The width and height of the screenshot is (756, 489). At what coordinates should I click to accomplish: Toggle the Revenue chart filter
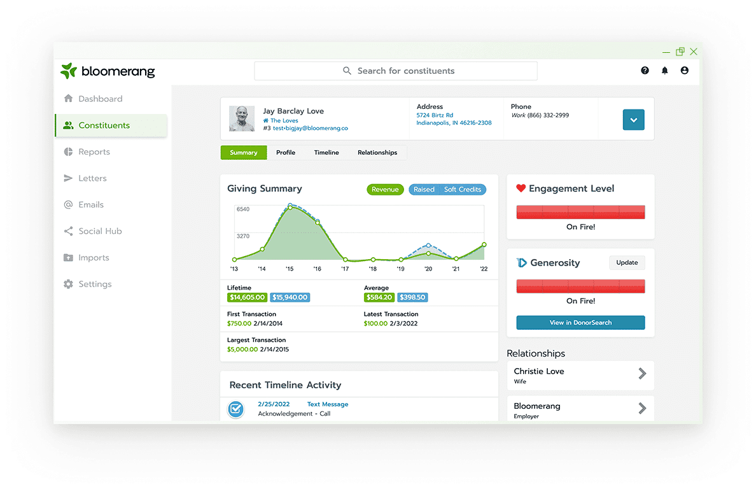385,190
